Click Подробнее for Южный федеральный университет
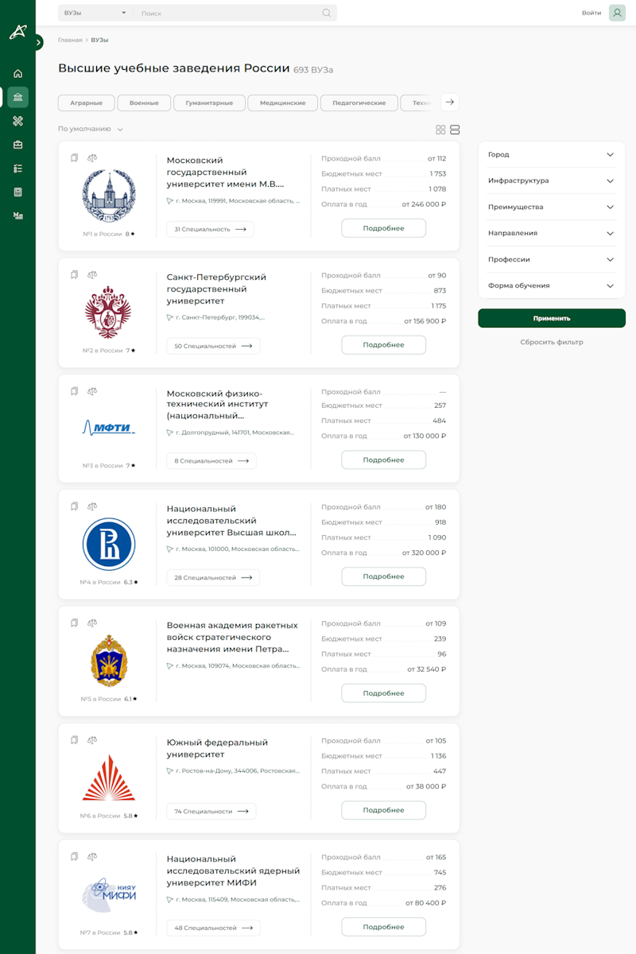The width and height of the screenshot is (636, 954). click(384, 810)
